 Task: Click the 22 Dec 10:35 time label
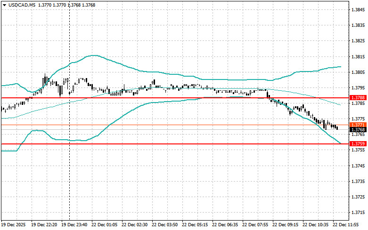tap(315, 225)
